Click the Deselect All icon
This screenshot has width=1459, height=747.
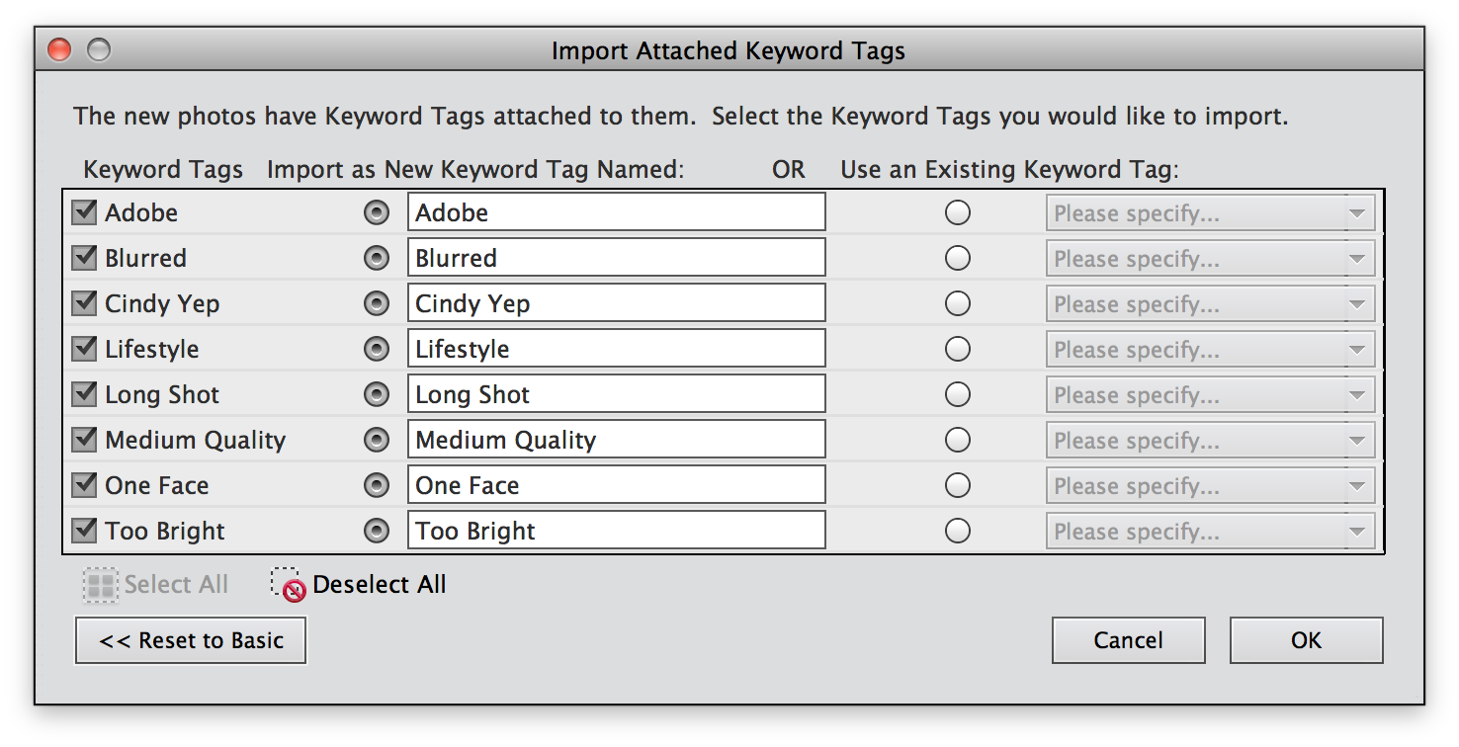click(x=288, y=585)
